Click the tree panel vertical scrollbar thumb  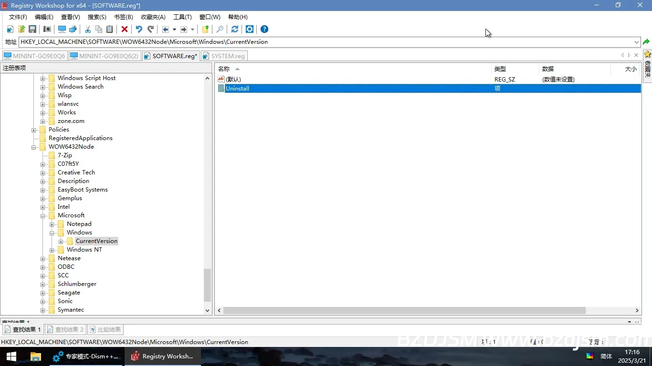coord(207,285)
